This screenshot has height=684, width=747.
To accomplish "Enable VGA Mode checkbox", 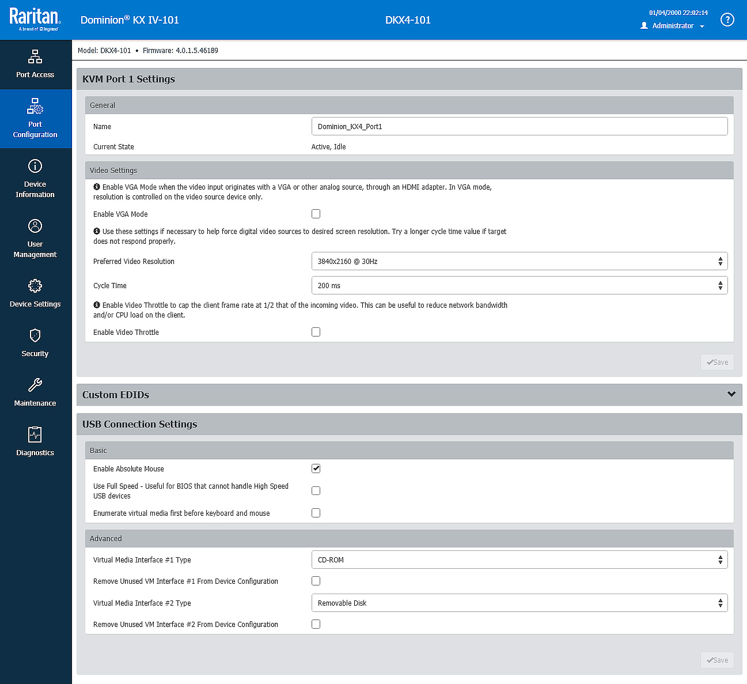I will coord(316,214).
